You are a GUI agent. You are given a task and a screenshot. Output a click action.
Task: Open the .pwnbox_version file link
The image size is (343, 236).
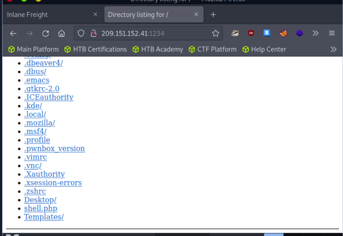pos(55,149)
